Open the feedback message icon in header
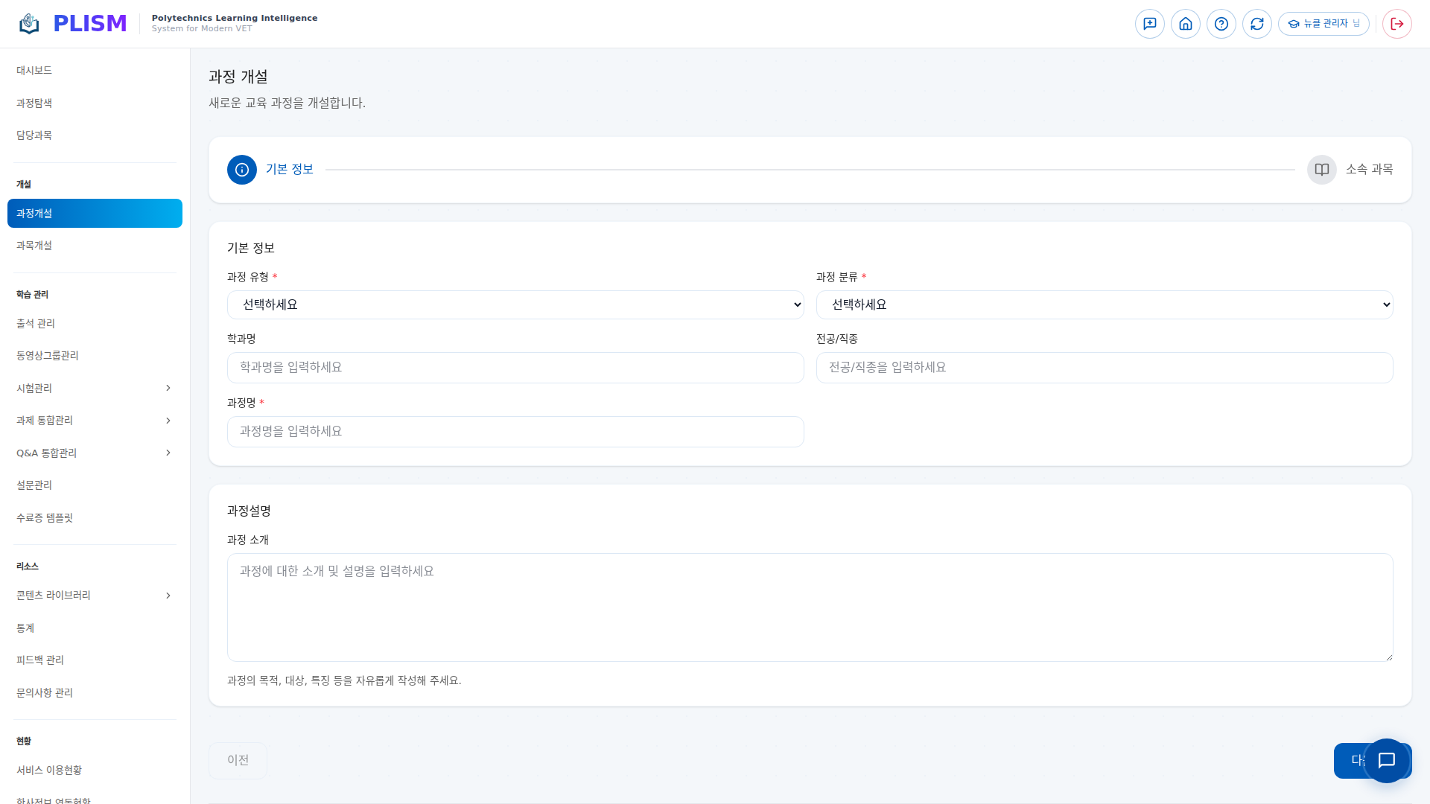1430x804 pixels. click(x=1149, y=24)
